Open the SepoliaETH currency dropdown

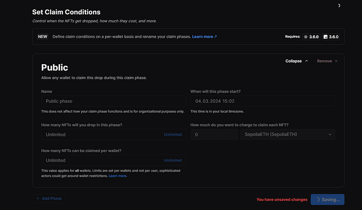point(286,134)
